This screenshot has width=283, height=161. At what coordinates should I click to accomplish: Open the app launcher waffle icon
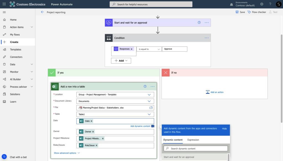pos(4,4)
